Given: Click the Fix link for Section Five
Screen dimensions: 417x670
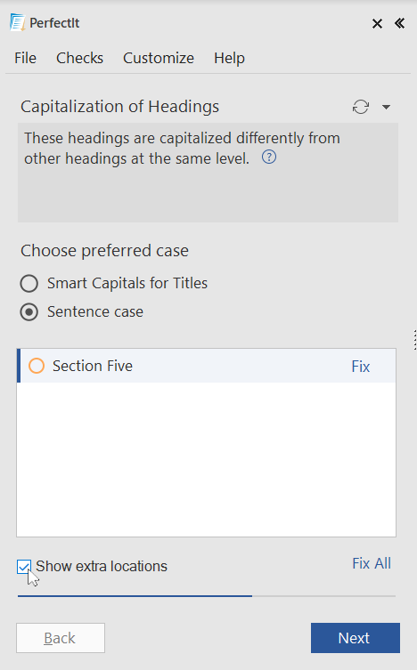Looking at the screenshot, I should [361, 367].
